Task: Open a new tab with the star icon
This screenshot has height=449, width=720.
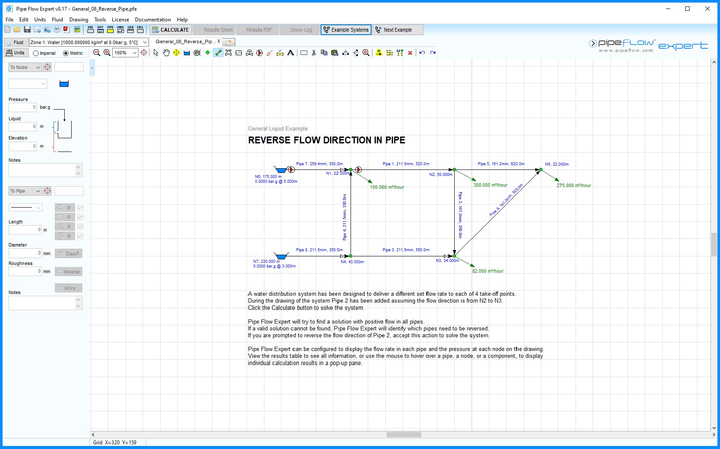Action: pyautogui.click(x=229, y=42)
